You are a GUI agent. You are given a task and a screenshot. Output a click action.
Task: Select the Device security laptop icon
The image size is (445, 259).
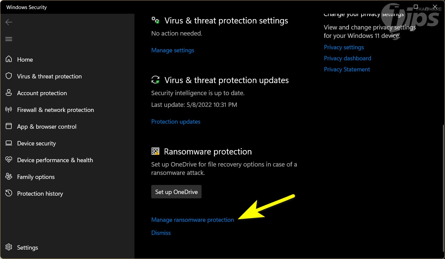pyautogui.click(x=9, y=143)
